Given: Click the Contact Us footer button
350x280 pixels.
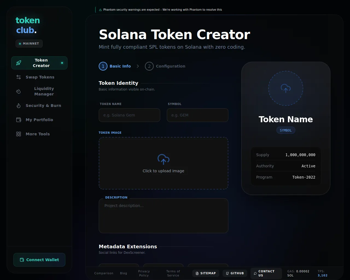Looking at the screenshot, I should tap(266, 273).
